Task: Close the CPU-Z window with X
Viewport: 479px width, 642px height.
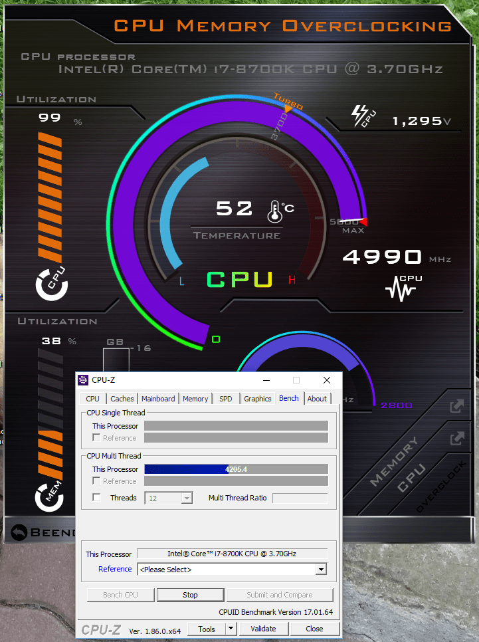Action: coord(327,380)
